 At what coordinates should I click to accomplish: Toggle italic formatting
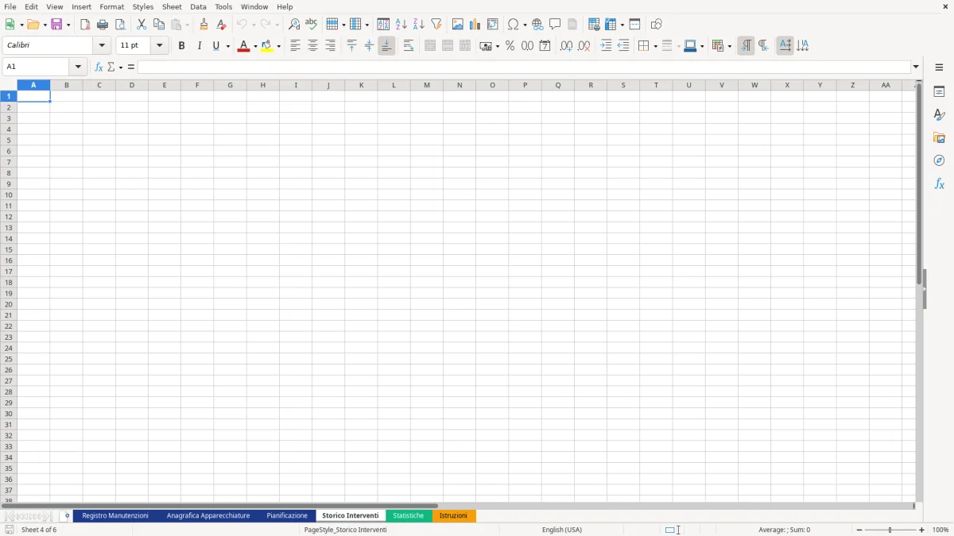pos(197,45)
